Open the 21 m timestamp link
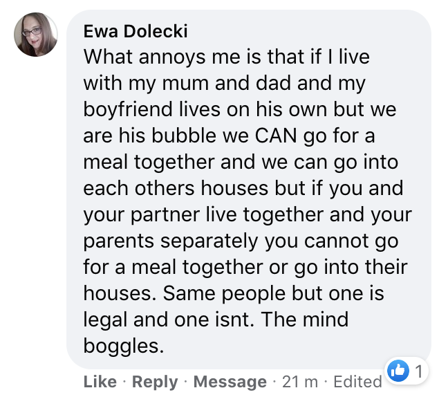This screenshot has height=397, width=448. coord(300,382)
